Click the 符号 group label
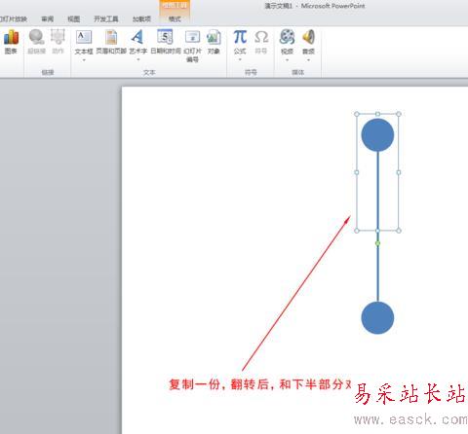This screenshot has height=434, width=468. click(x=251, y=72)
